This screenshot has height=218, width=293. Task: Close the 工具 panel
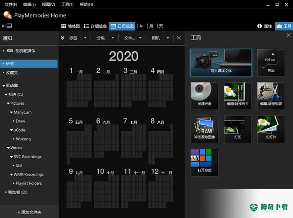(289, 35)
